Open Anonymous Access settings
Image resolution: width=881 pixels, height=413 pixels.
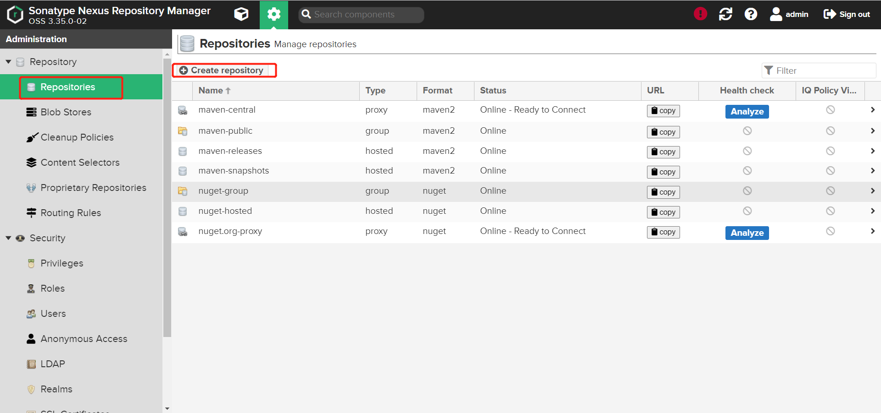pos(81,339)
